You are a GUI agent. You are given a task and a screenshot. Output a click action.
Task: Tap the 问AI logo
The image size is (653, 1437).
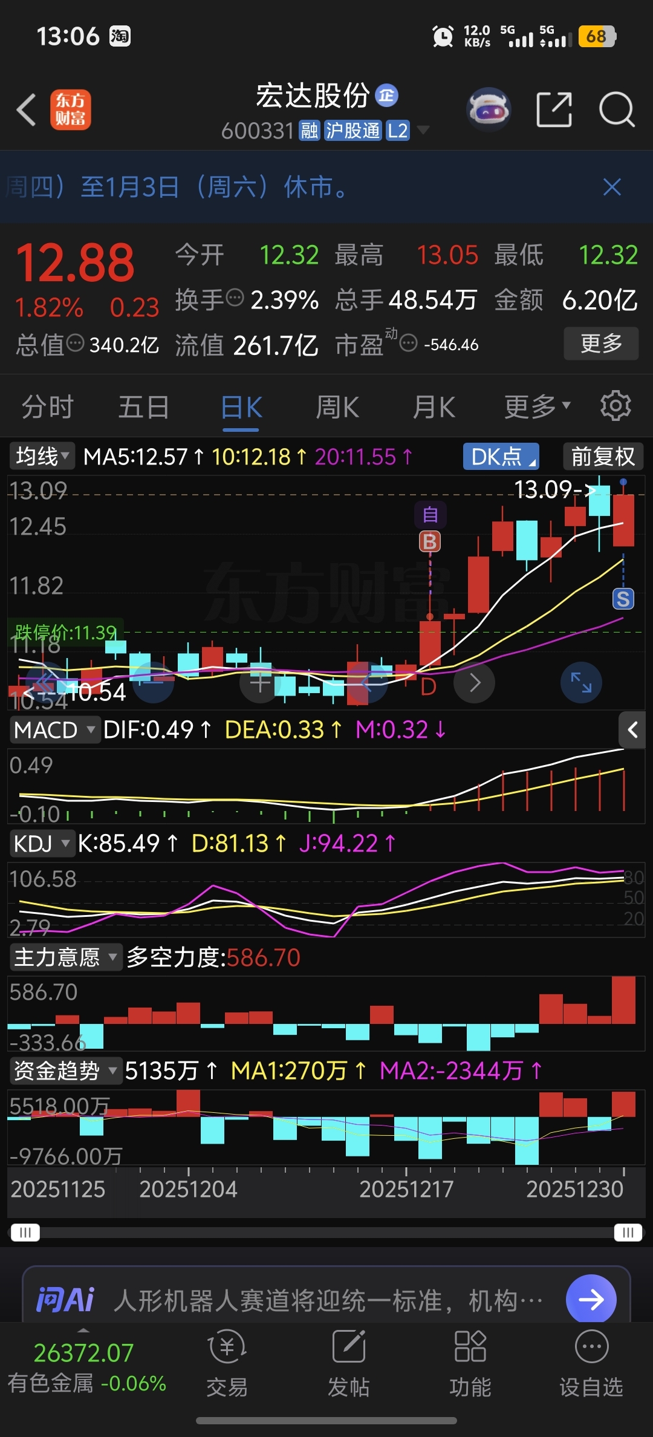pyautogui.click(x=66, y=1300)
